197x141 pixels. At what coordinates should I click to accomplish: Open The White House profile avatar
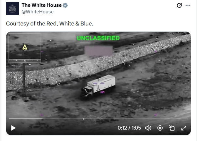click(x=12, y=8)
